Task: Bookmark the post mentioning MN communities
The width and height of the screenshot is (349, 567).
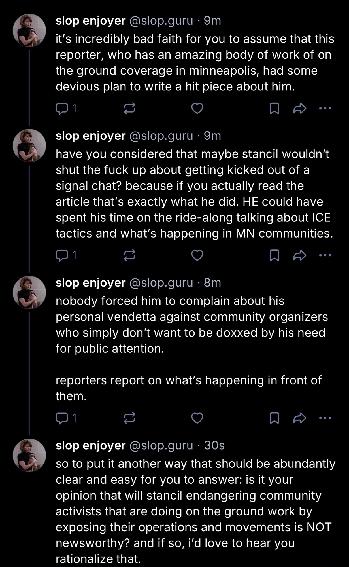Action: point(274,255)
